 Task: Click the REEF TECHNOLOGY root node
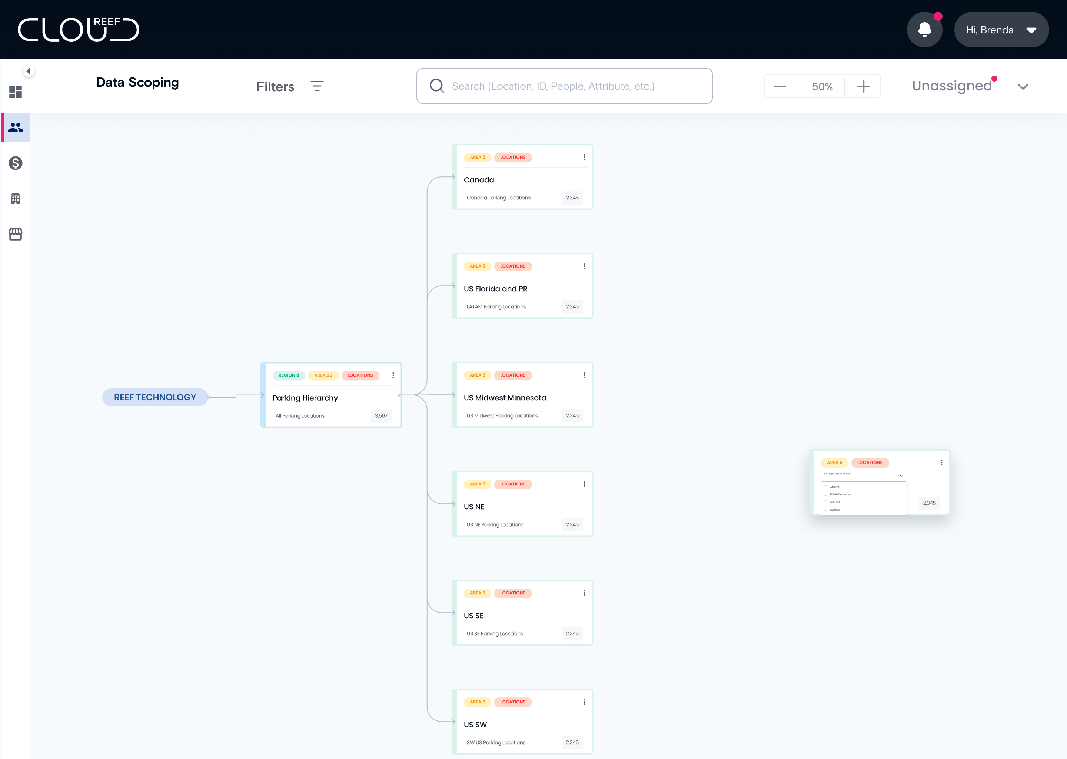click(155, 397)
